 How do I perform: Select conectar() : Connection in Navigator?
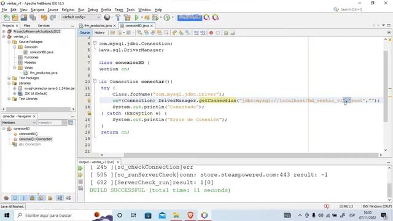click(36, 139)
